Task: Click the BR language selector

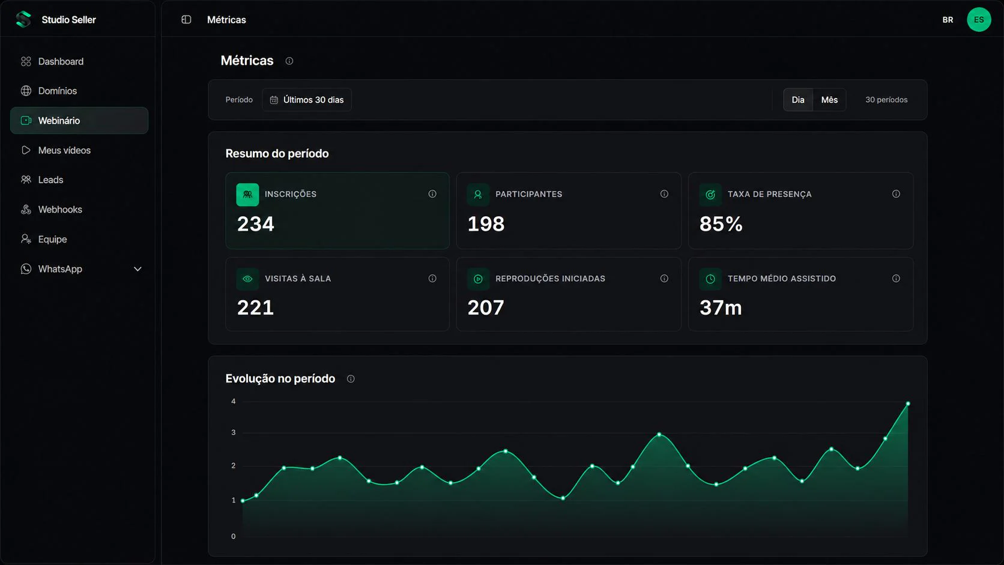Action: 948,20
